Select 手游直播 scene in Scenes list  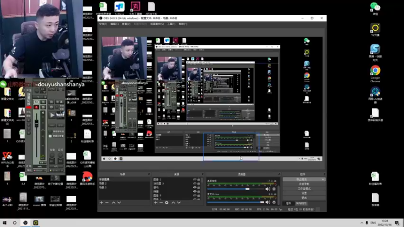tap(124, 180)
